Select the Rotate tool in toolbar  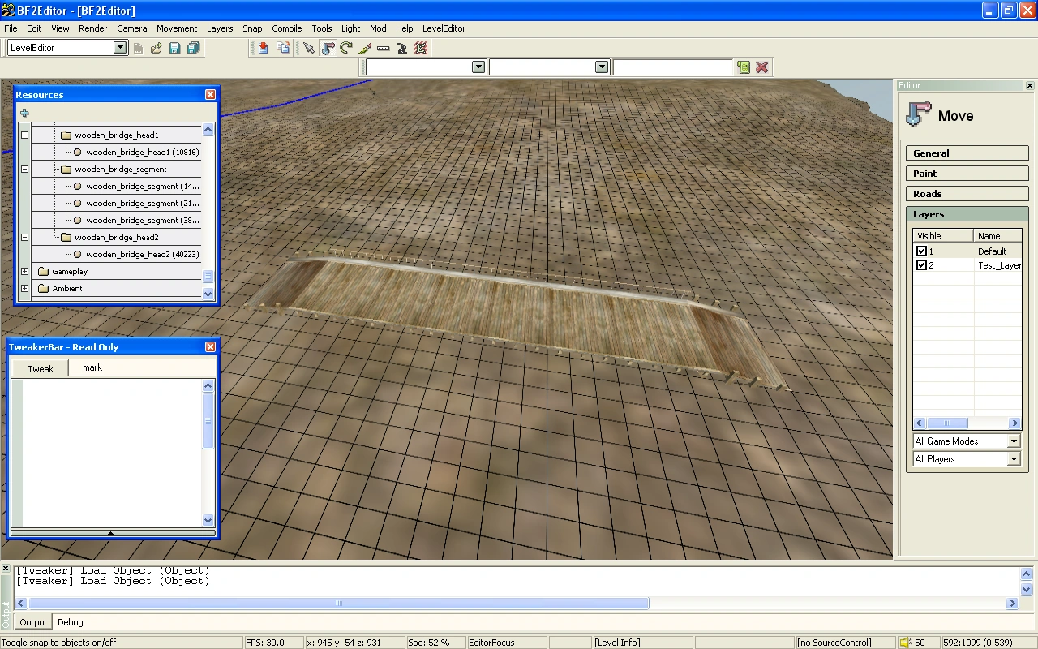(346, 48)
